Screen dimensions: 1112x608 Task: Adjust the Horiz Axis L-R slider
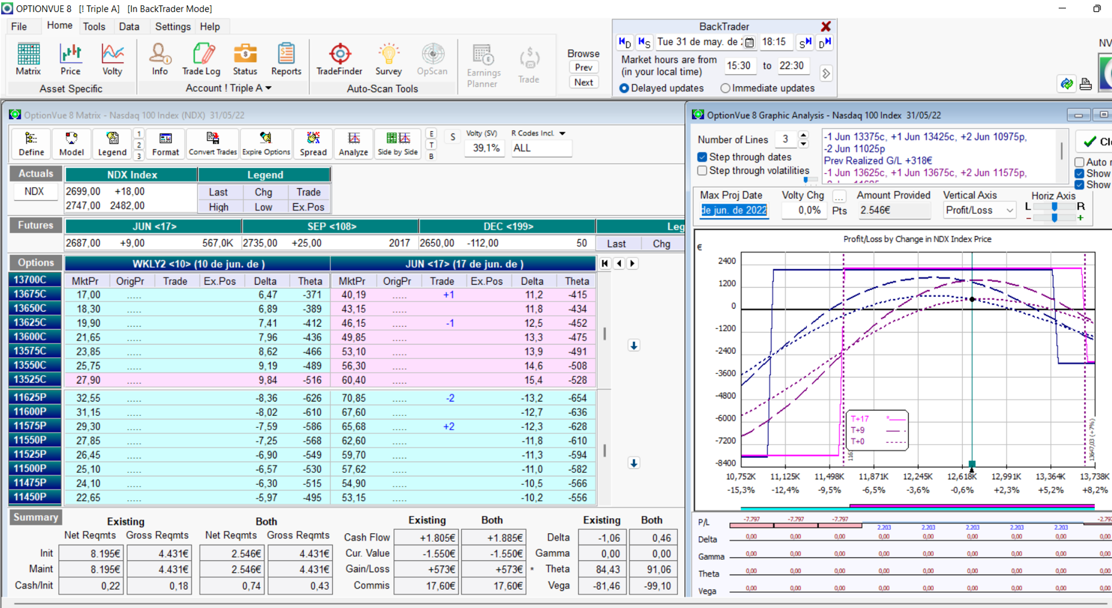coord(1054,207)
